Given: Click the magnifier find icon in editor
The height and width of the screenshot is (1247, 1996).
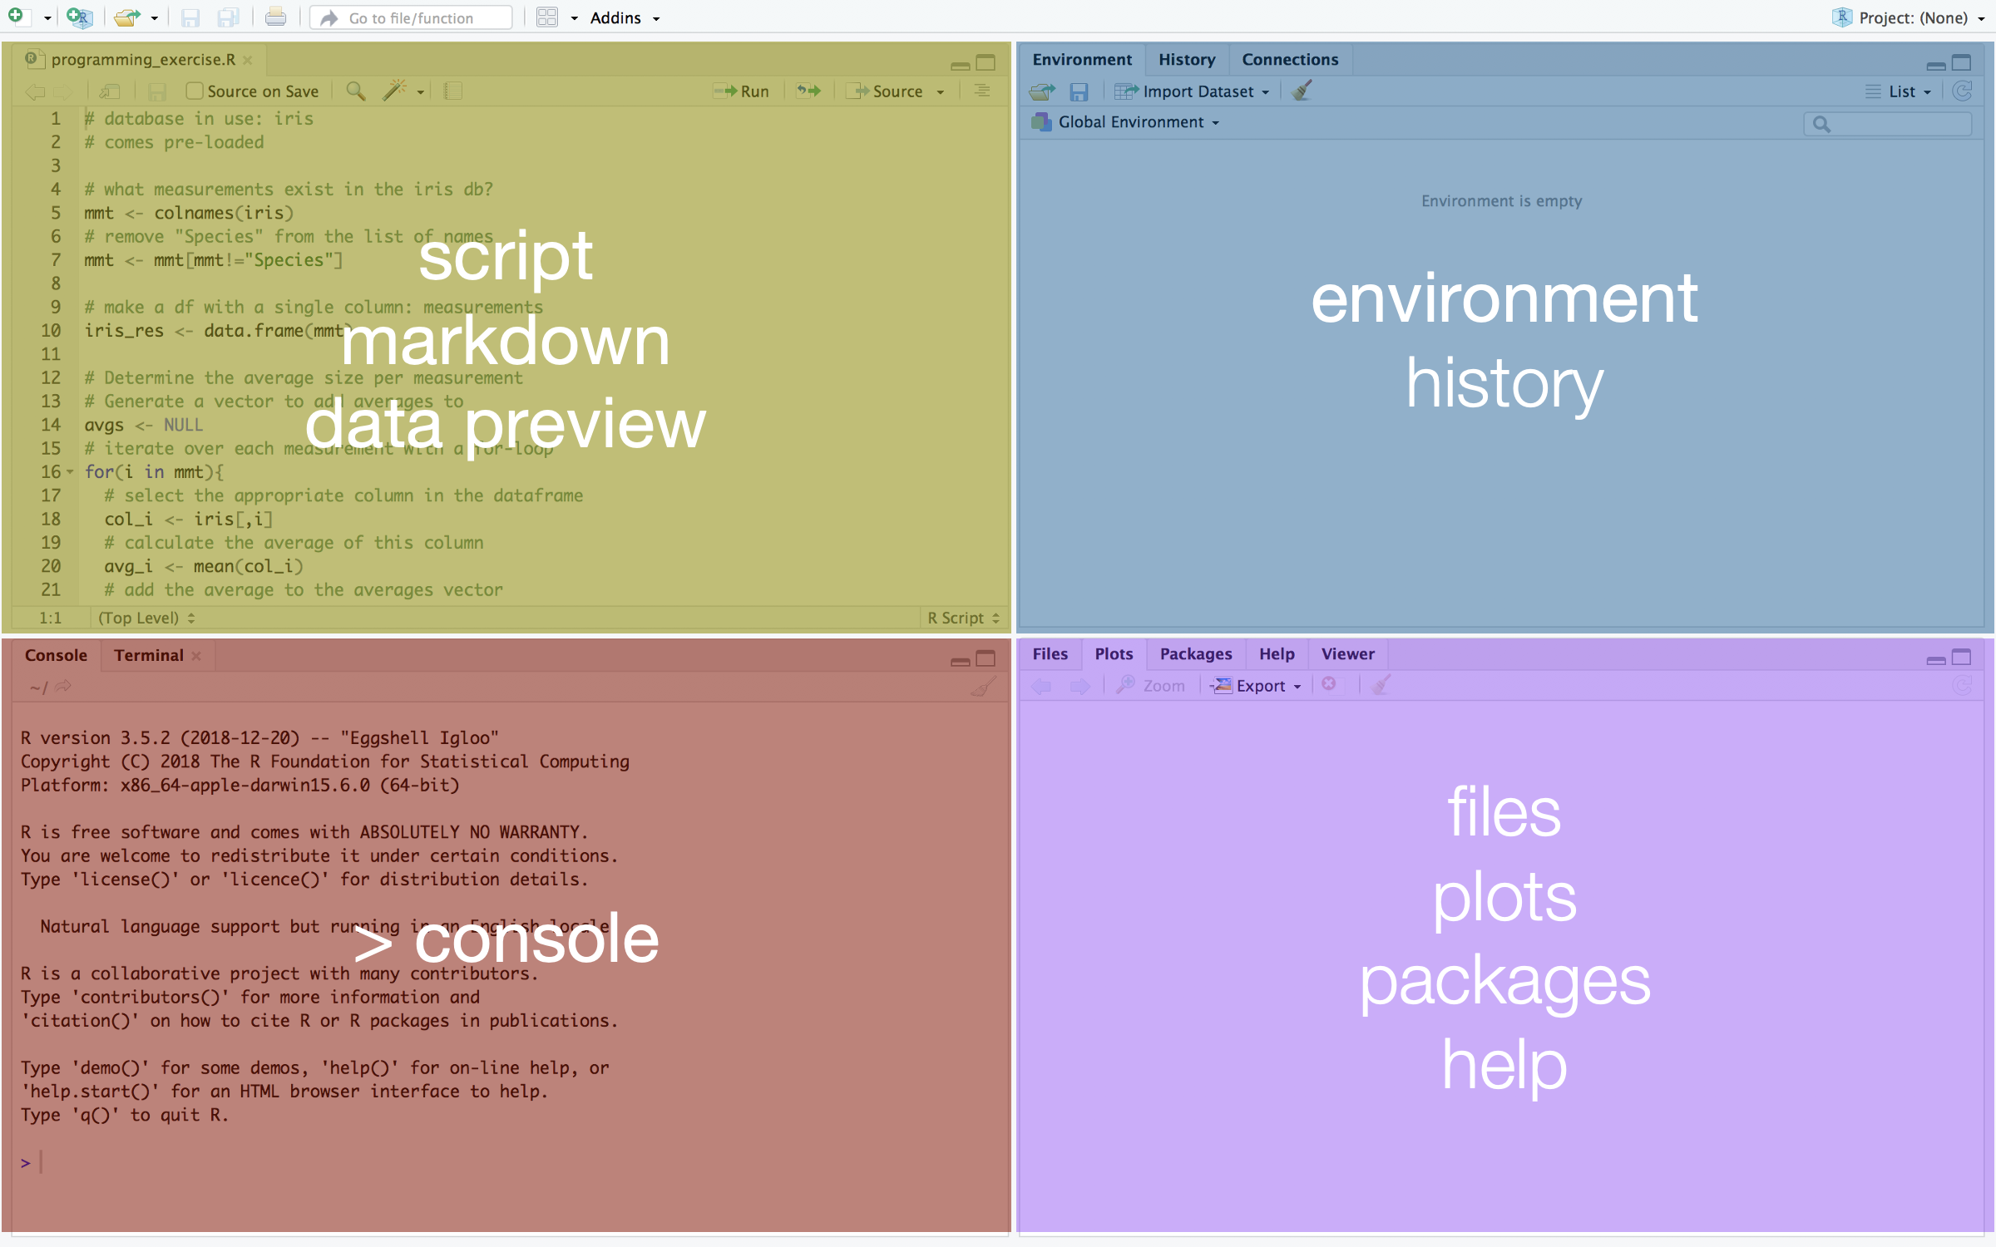Looking at the screenshot, I should (355, 91).
